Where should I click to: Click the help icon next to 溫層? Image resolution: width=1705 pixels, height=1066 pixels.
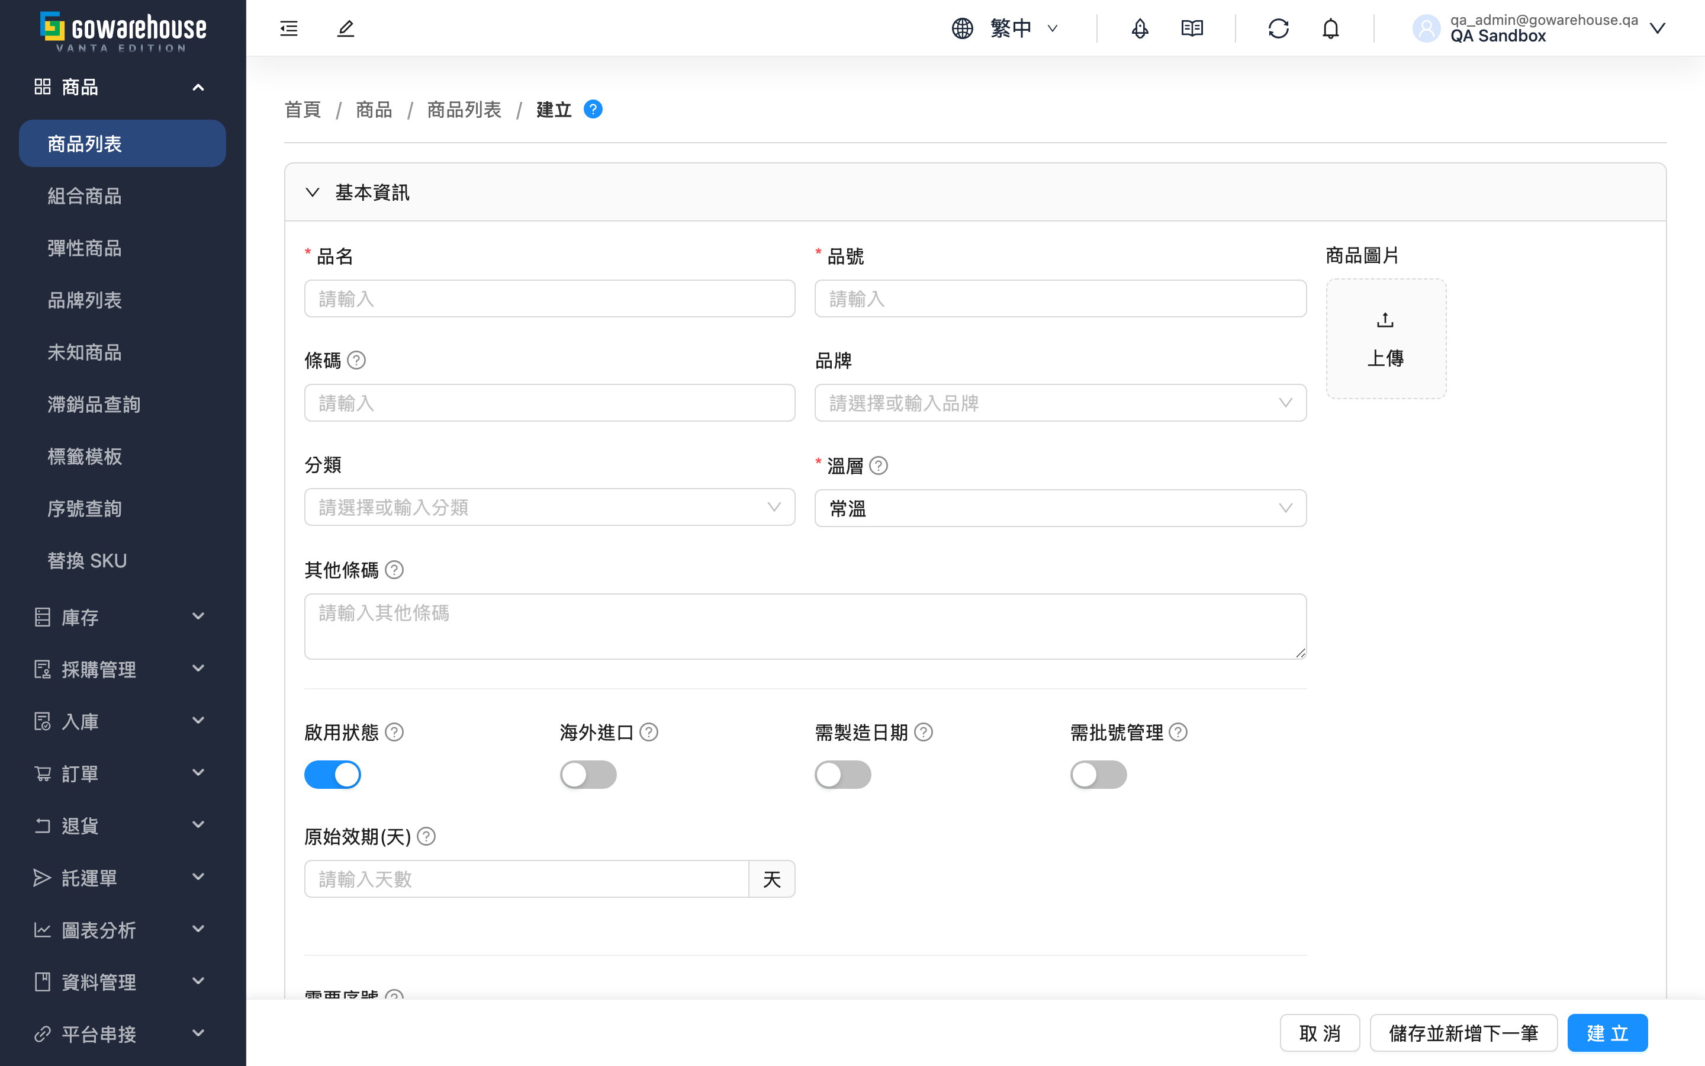tap(879, 465)
